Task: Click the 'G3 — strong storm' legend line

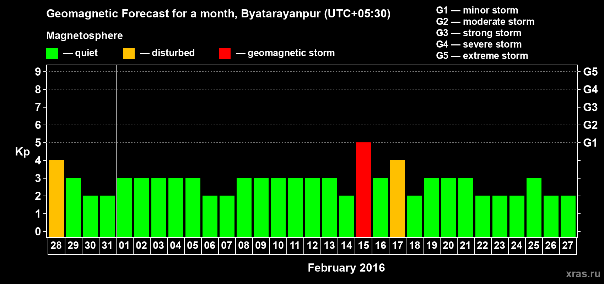Action: (x=479, y=33)
